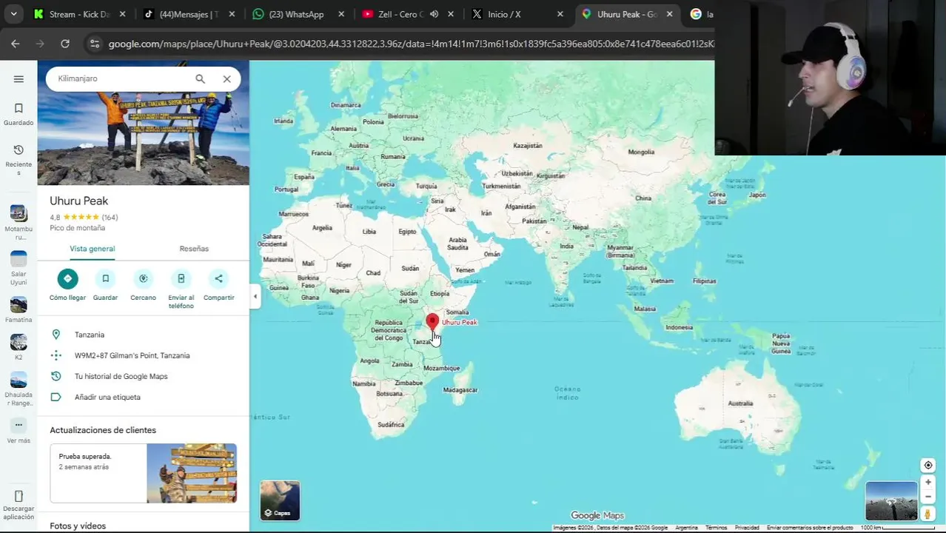The image size is (946, 533).
Task: Switch to the Inicio / X tab
Action: click(x=504, y=14)
